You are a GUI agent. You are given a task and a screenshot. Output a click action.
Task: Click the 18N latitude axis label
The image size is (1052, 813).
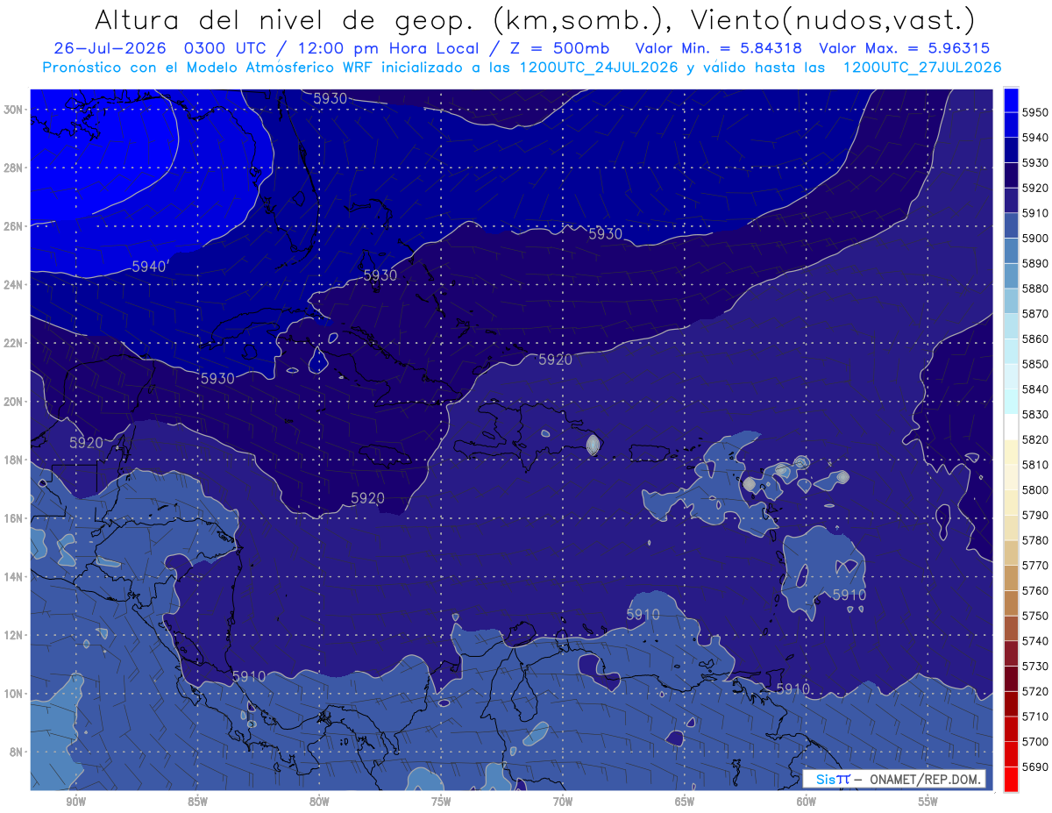pos(14,460)
